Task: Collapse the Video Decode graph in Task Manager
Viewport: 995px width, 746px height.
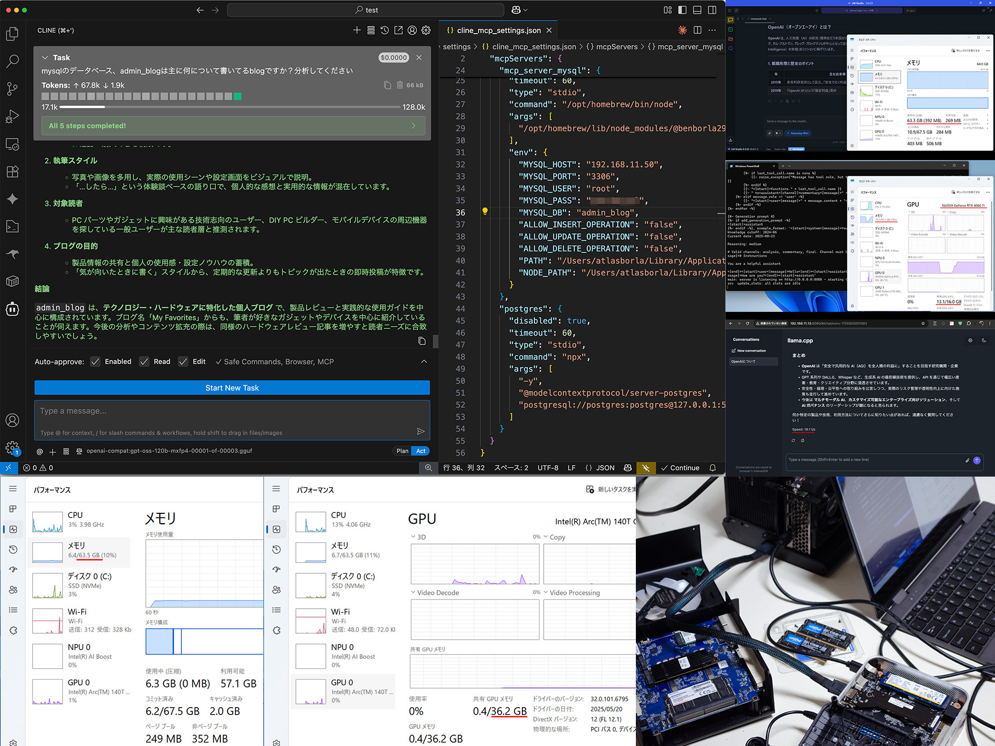Action: click(413, 593)
